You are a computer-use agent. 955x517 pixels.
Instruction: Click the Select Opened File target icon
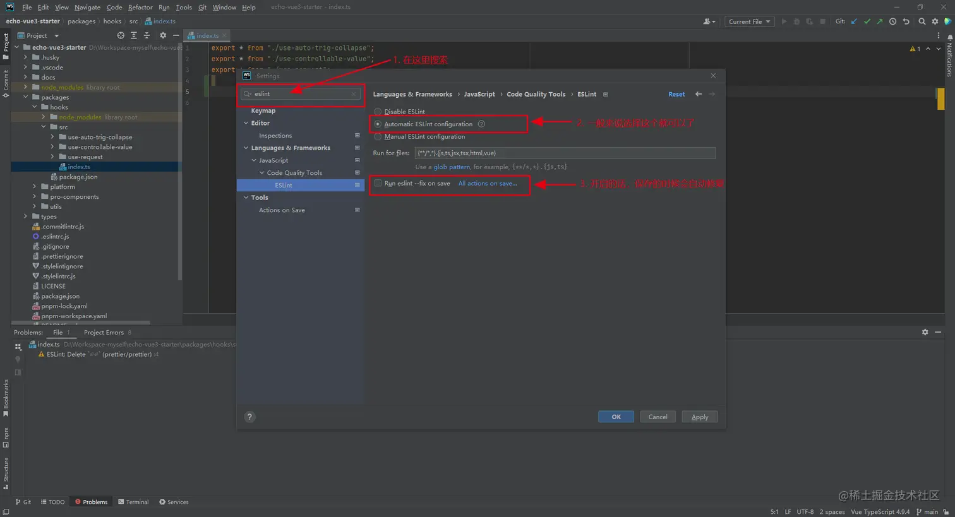[121, 35]
